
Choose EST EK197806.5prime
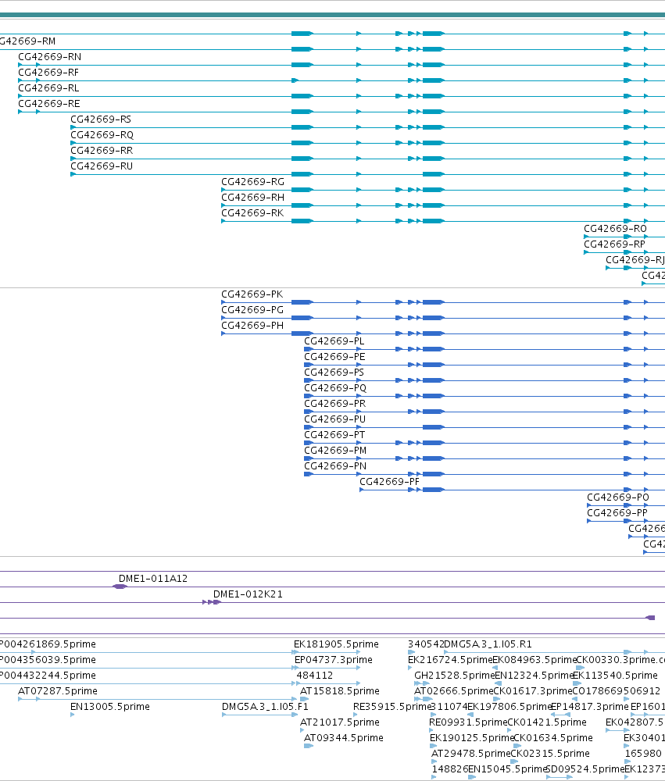click(x=509, y=707)
